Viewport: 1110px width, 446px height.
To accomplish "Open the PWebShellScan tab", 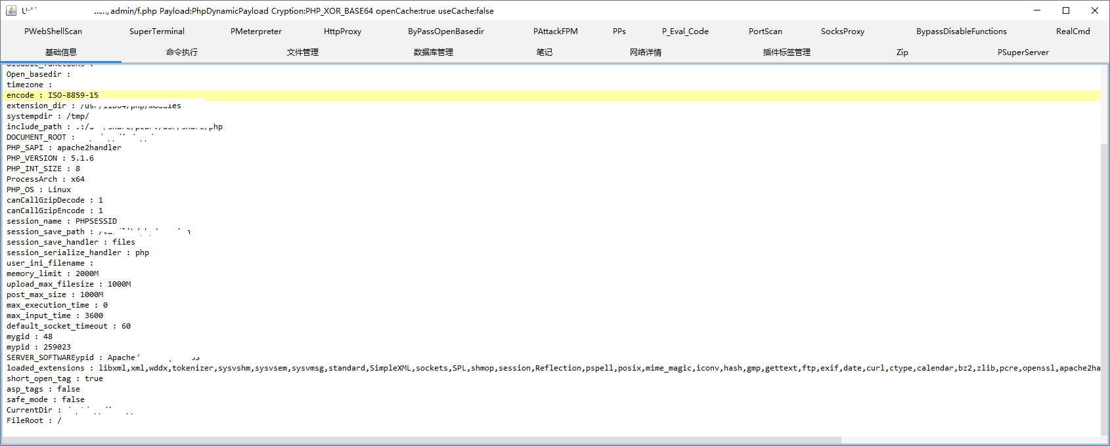I will click(53, 31).
